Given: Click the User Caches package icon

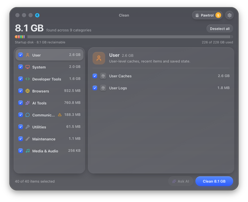Looking at the screenshot, I should tap(103, 76).
